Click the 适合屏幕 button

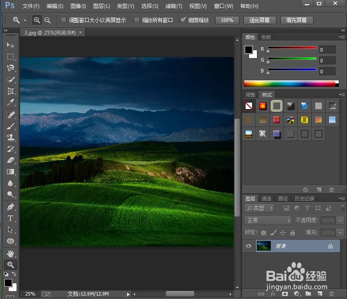coord(259,20)
